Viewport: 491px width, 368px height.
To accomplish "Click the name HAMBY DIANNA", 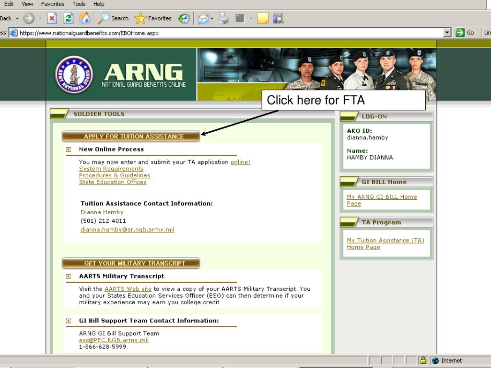I will click(x=370, y=157).
